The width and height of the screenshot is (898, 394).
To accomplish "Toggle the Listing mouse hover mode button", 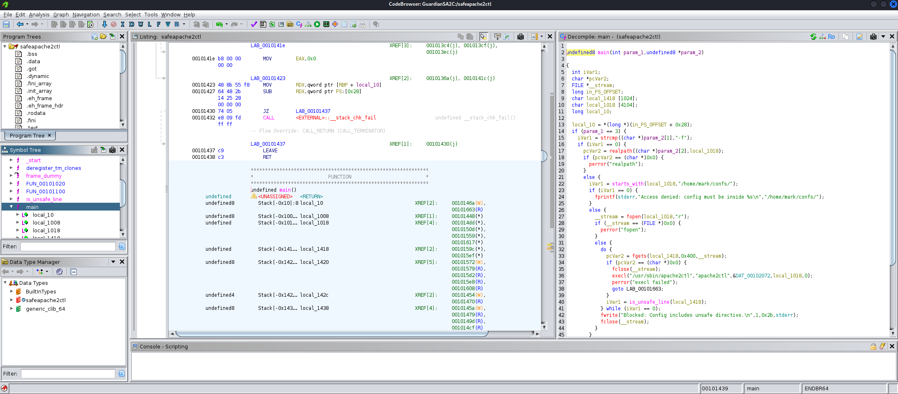I will [x=483, y=37].
